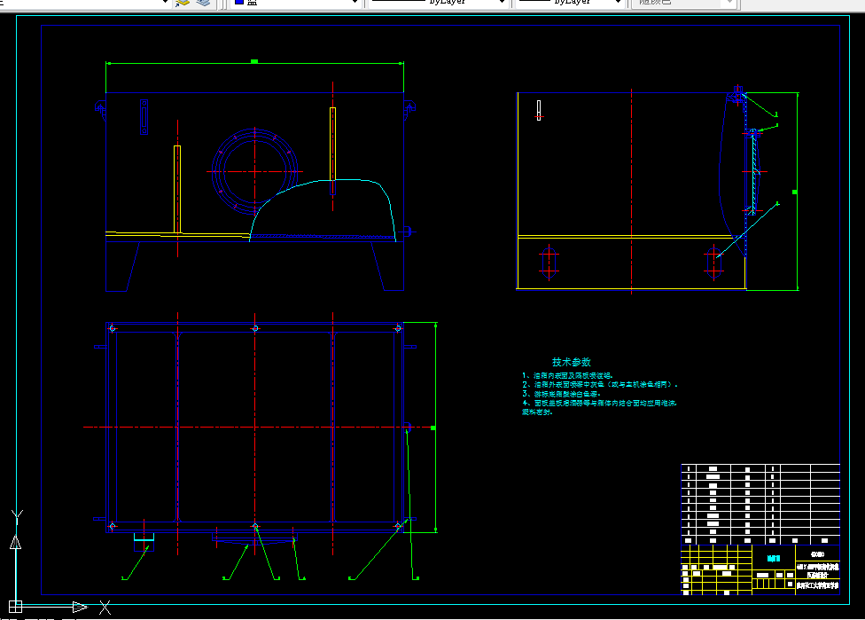Screen dimensions: 865x620
Task: Select the green grip on plan view height dimension
Action: coord(433,428)
